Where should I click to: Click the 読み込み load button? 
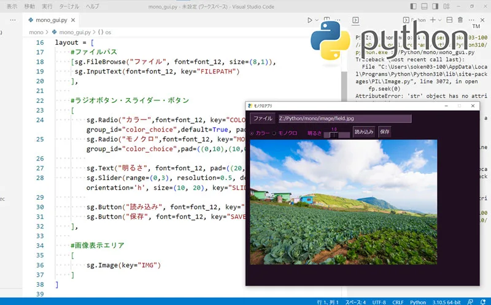point(363,132)
